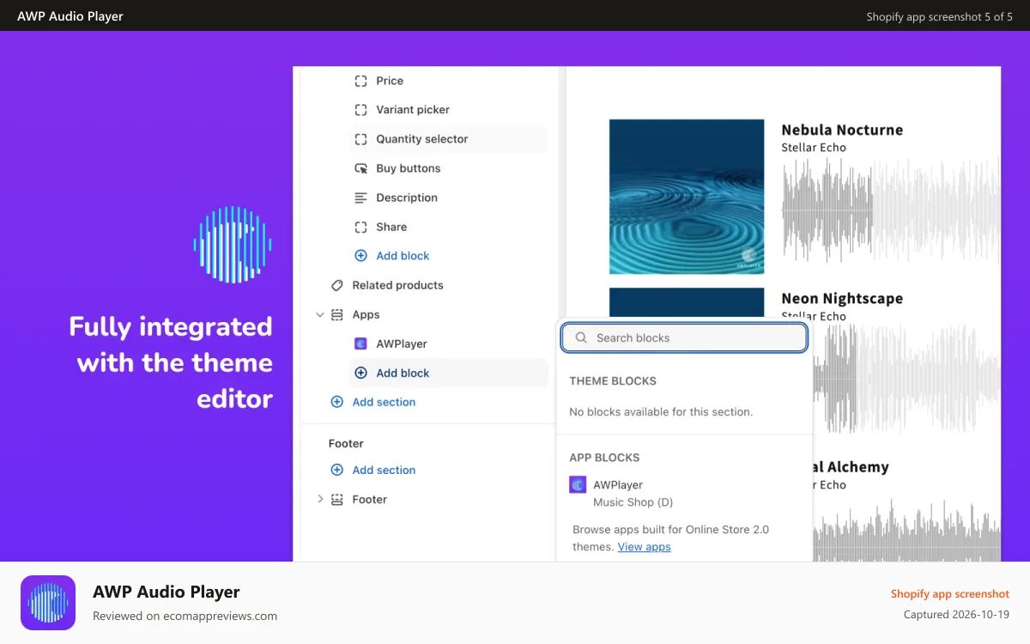The height and width of the screenshot is (644, 1030).
Task: Seek in the Nebula Nocturne waveform
Action: (891, 210)
